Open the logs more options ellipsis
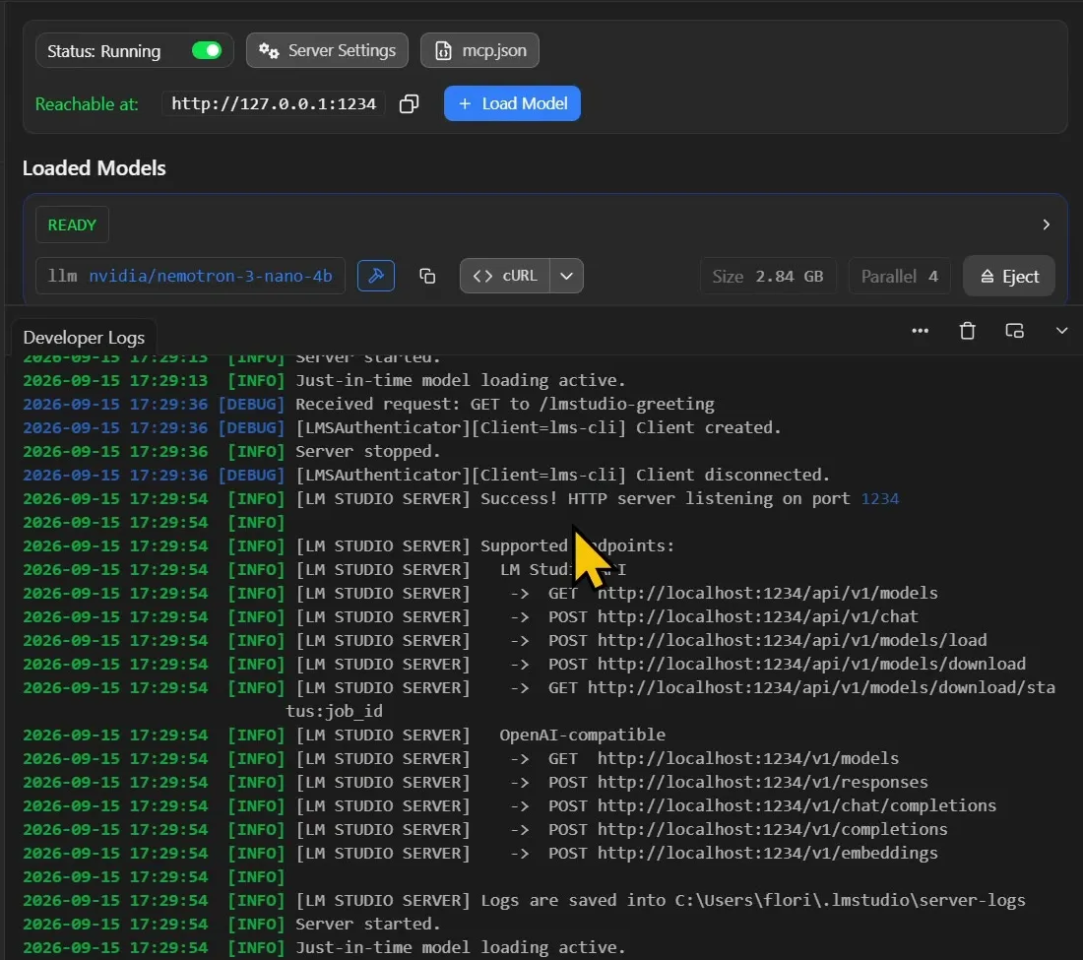This screenshot has width=1083, height=960. click(920, 331)
